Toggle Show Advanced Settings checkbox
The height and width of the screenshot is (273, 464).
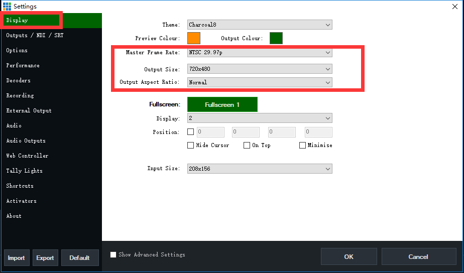point(113,254)
